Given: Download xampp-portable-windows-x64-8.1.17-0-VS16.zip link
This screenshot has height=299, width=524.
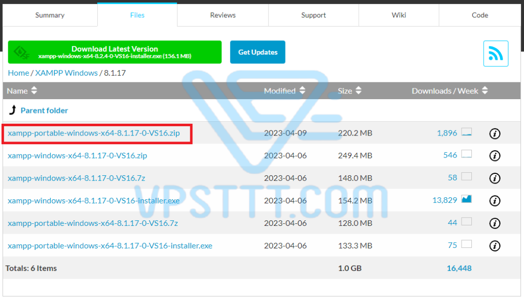Looking at the screenshot, I should click(94, 133).
